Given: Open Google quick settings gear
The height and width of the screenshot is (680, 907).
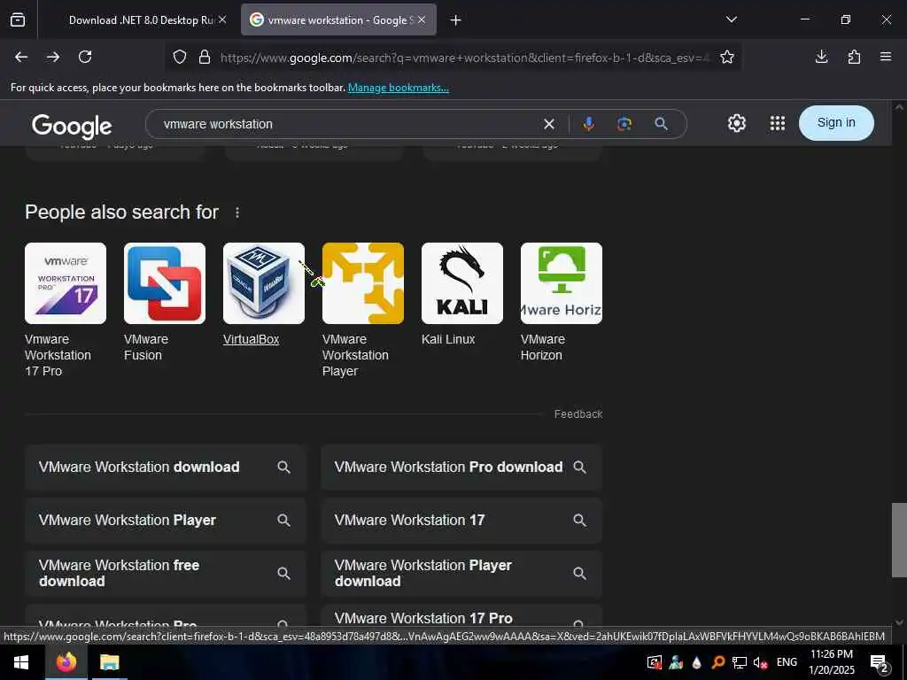Looking at the screenshot, I should [736, 123].
